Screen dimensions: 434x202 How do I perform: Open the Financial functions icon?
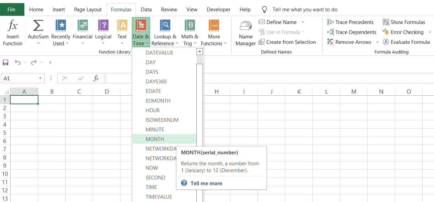coord(83,26)
